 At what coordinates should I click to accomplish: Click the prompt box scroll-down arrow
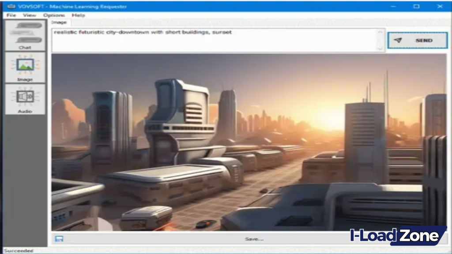pyautogui.click(x=380, y=49)
